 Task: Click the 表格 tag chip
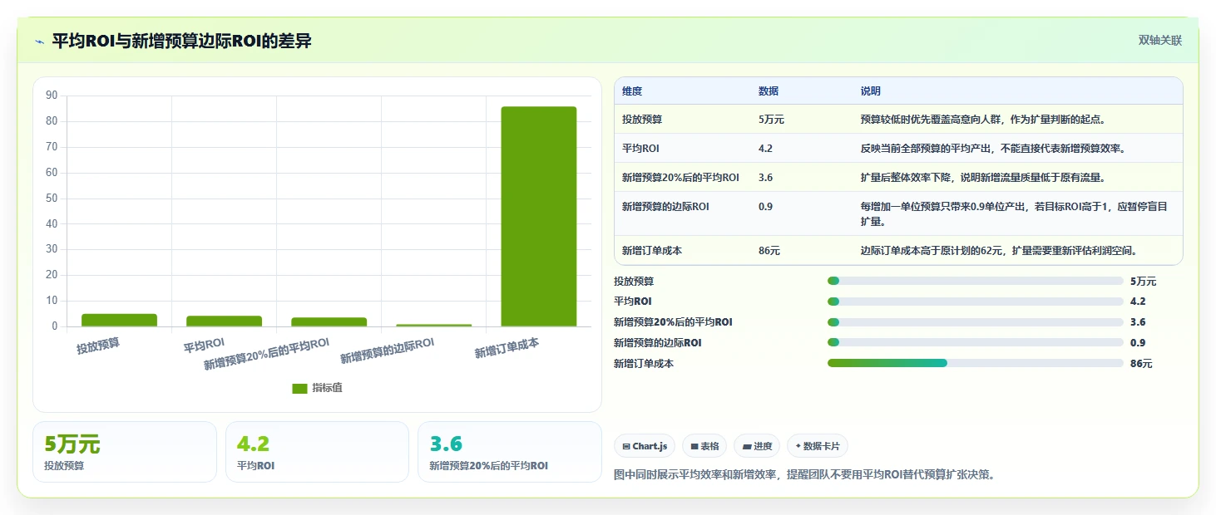click(x=704, y=446)
